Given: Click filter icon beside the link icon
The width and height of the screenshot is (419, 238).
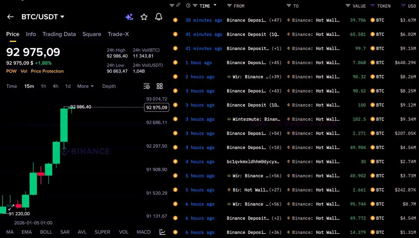Looking at the screenshot, I should (171, 5).
